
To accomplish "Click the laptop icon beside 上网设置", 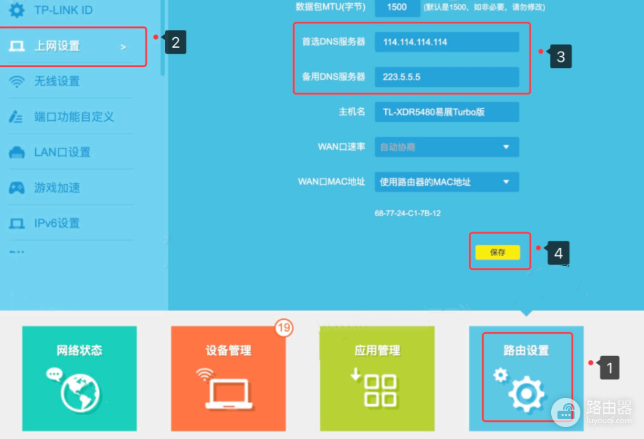I will 17,46.
